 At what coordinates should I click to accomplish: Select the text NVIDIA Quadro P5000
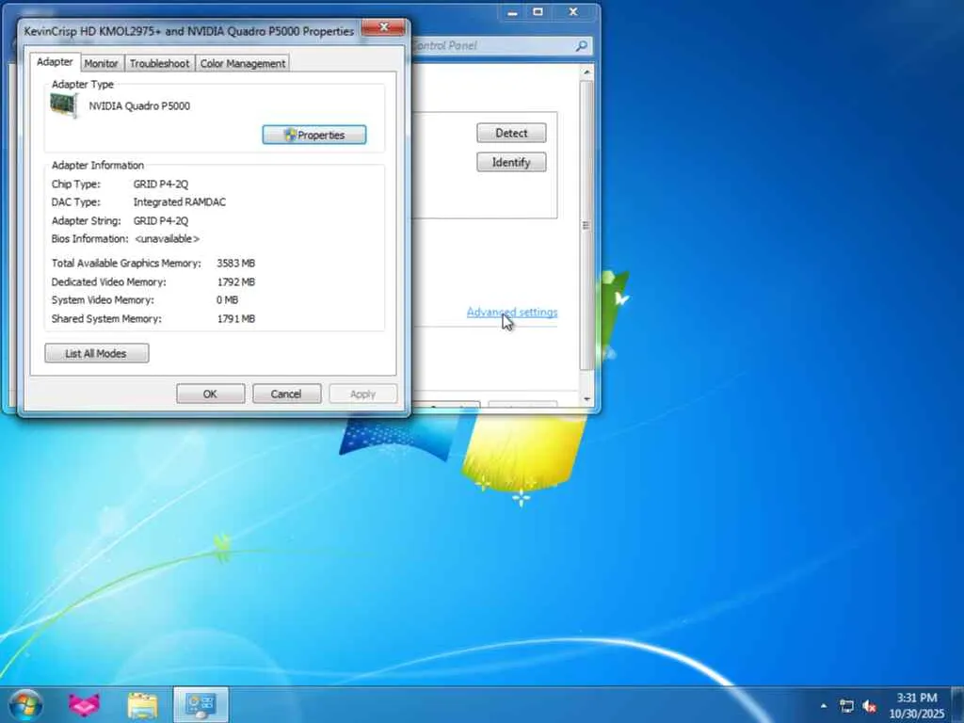coord(139,105)
